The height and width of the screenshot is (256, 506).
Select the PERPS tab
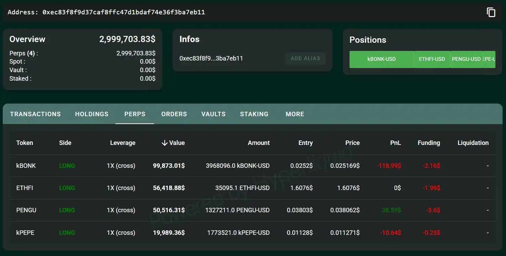135,114
